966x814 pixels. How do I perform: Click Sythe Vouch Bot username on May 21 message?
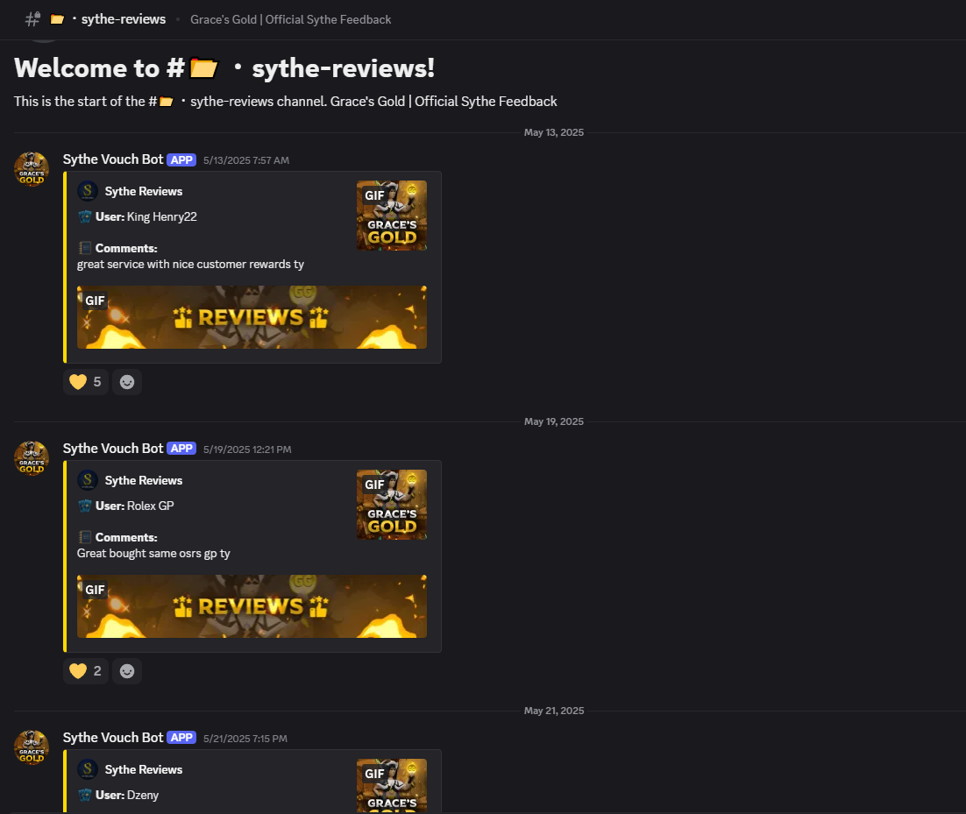(x=113, y=738)
